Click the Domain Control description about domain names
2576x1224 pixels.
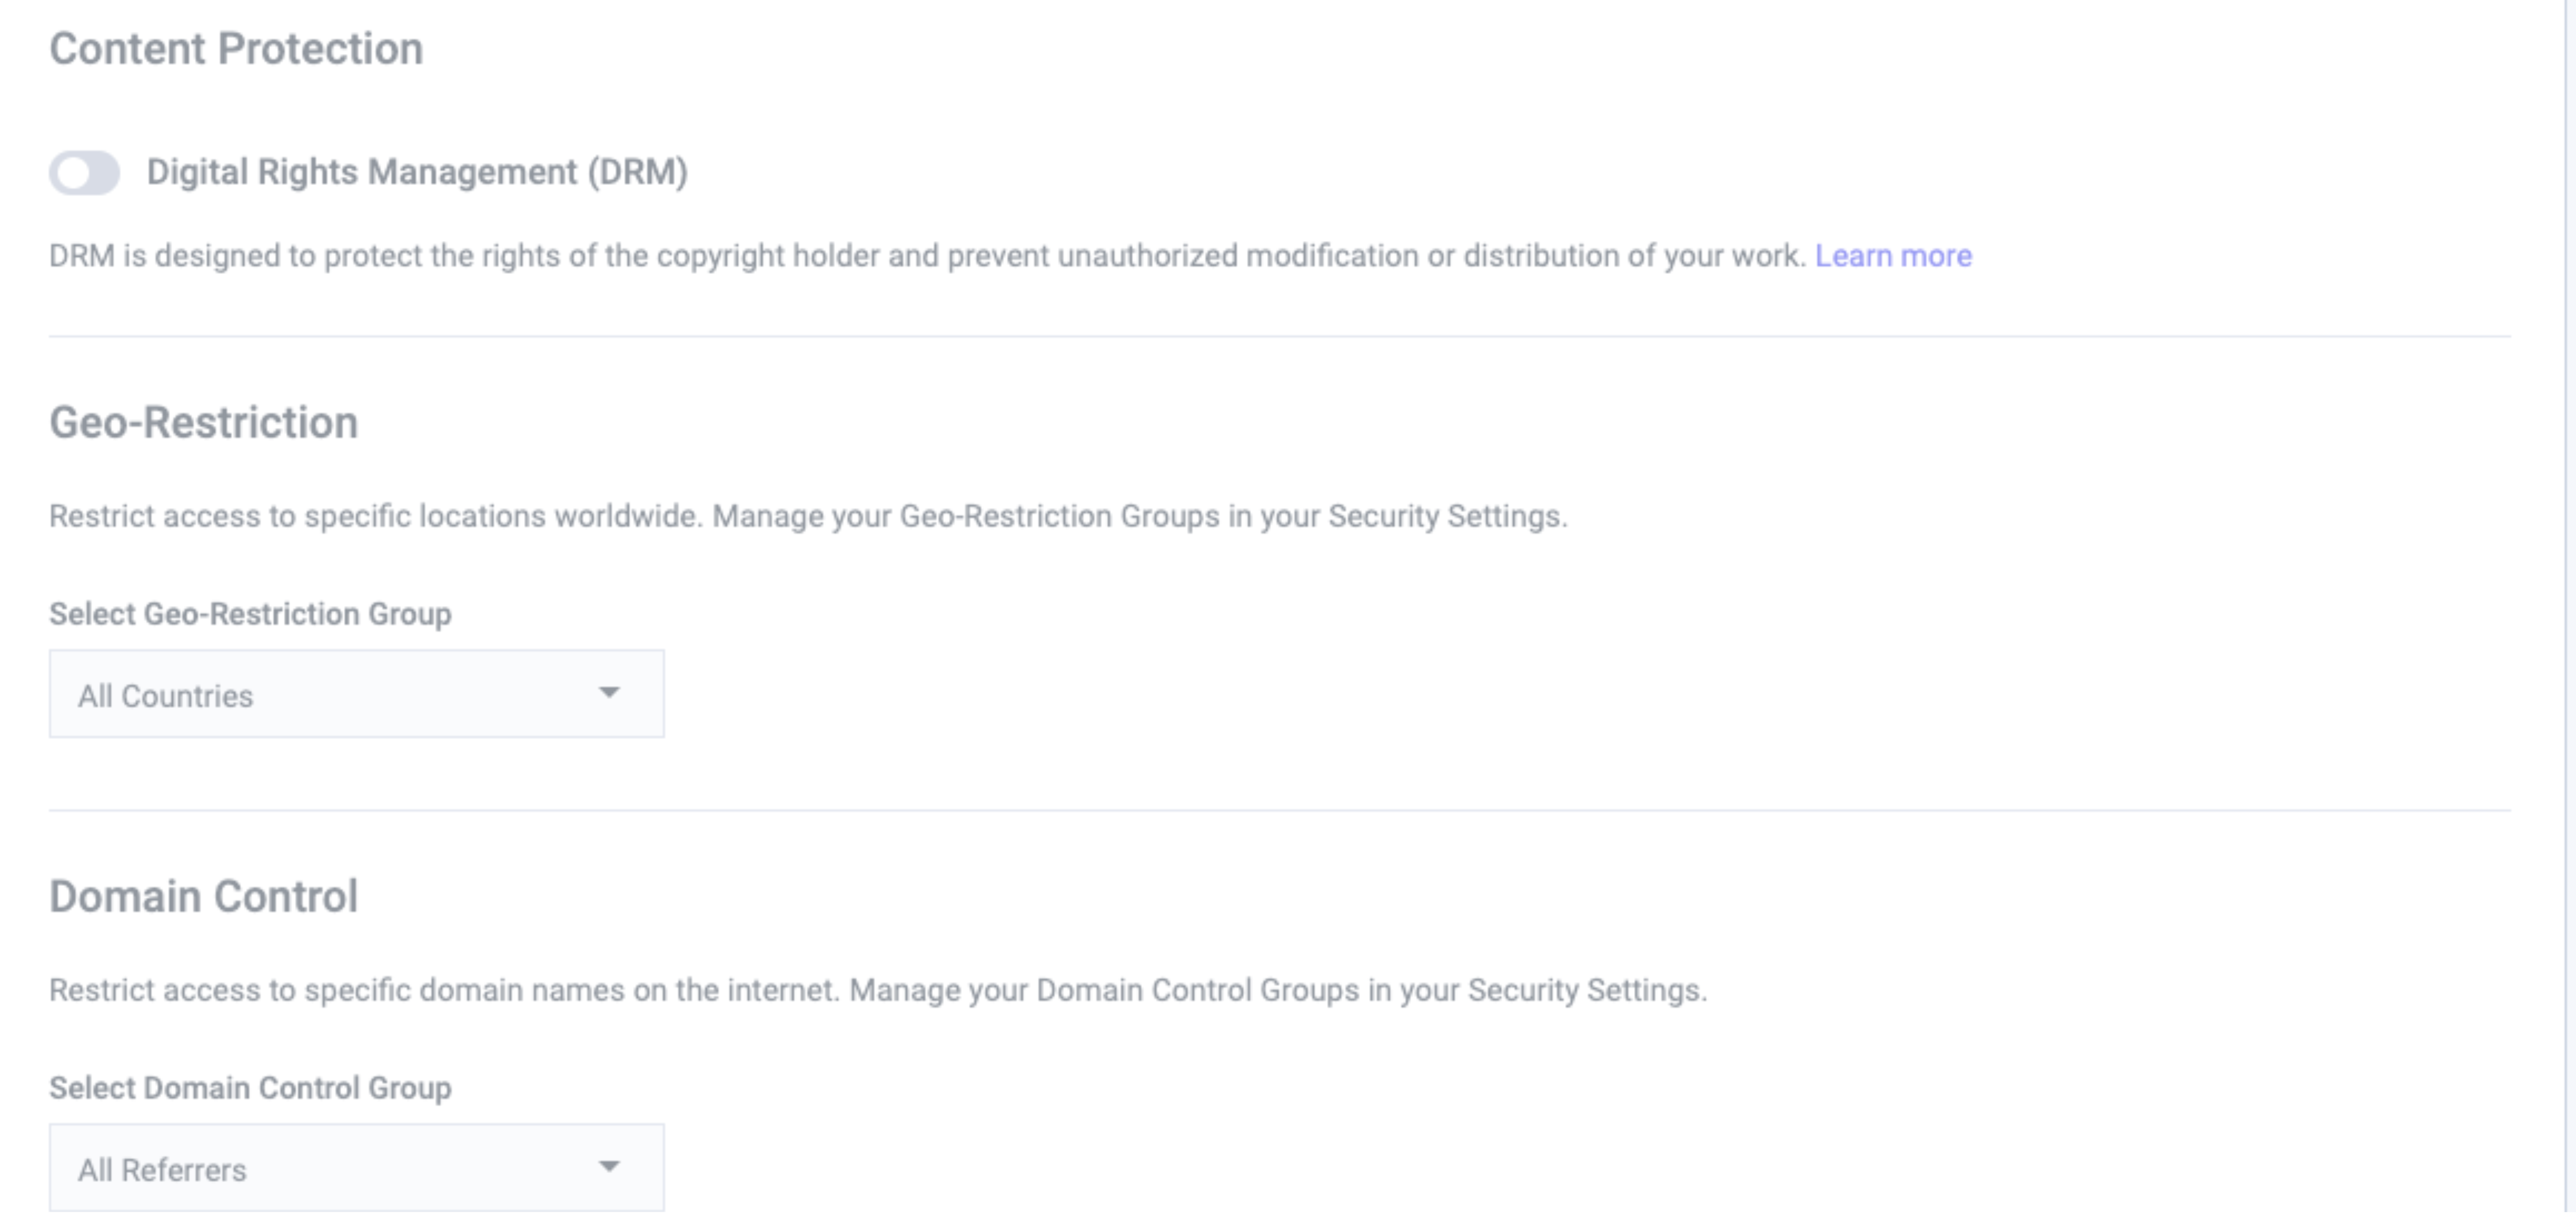(x=878, y=990)
